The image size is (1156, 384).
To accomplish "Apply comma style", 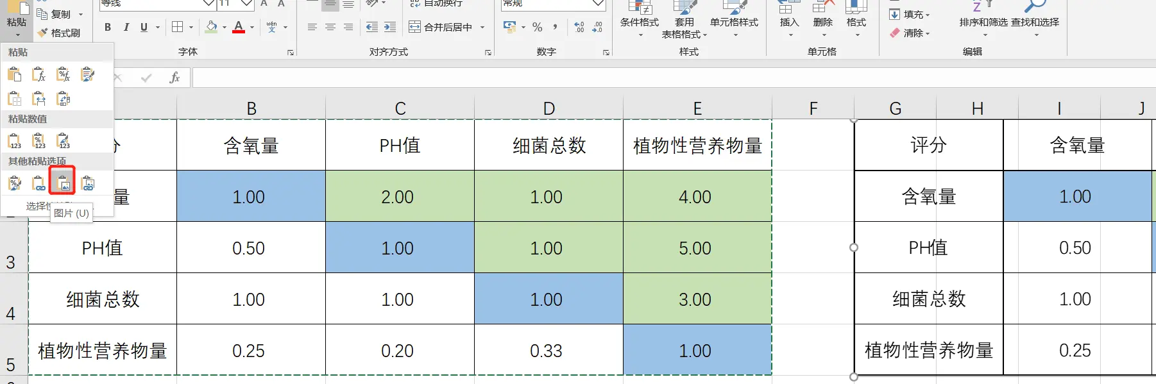I will 555,27.
